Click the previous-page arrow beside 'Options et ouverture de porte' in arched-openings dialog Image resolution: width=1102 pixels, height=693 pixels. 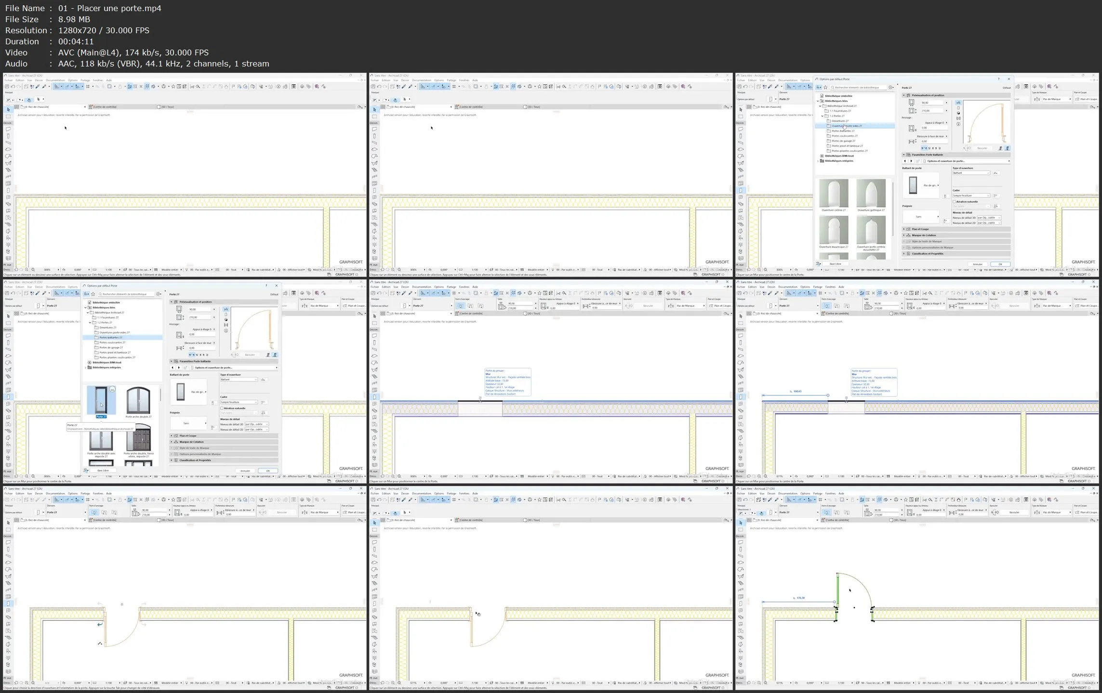[905, 161]
